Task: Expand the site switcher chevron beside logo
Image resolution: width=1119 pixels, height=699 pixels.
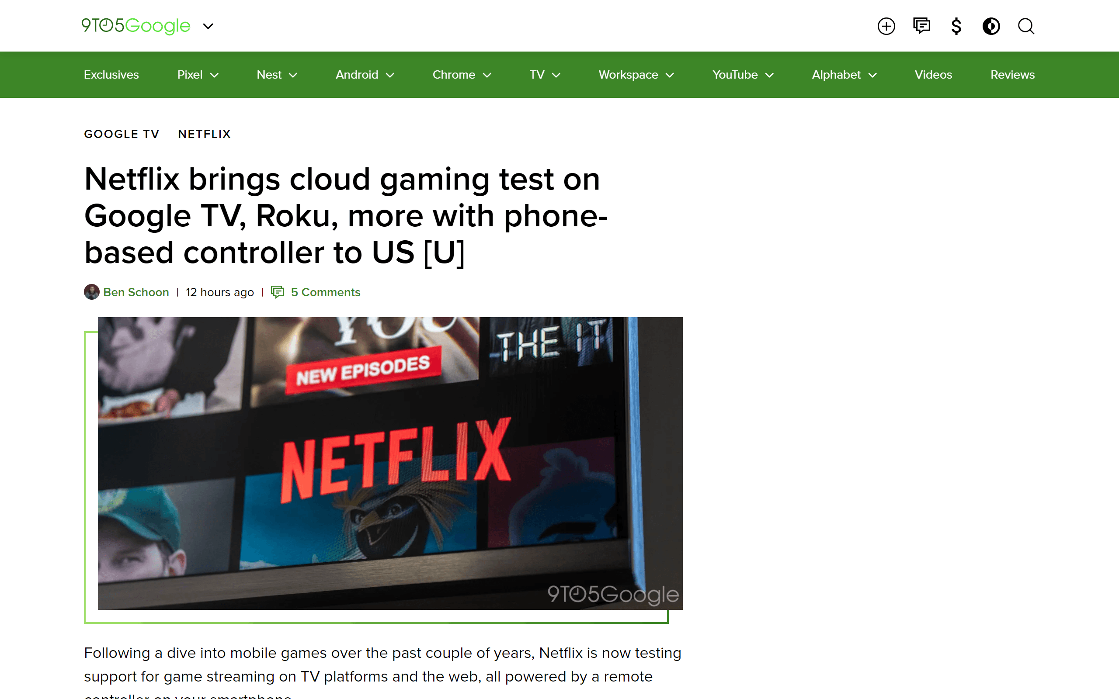Action: point(209,26)
